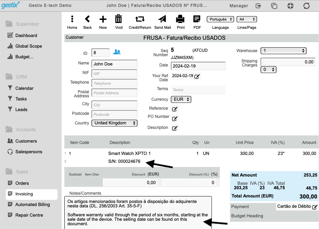Click the NIF input field
The image size is (319, 229).
click(x=114, y=74)
